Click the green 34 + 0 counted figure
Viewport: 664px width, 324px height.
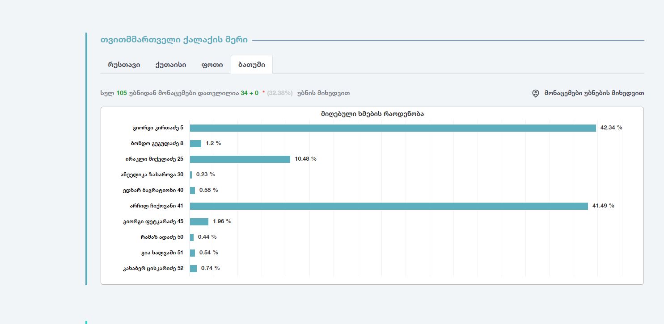[250, 93]
